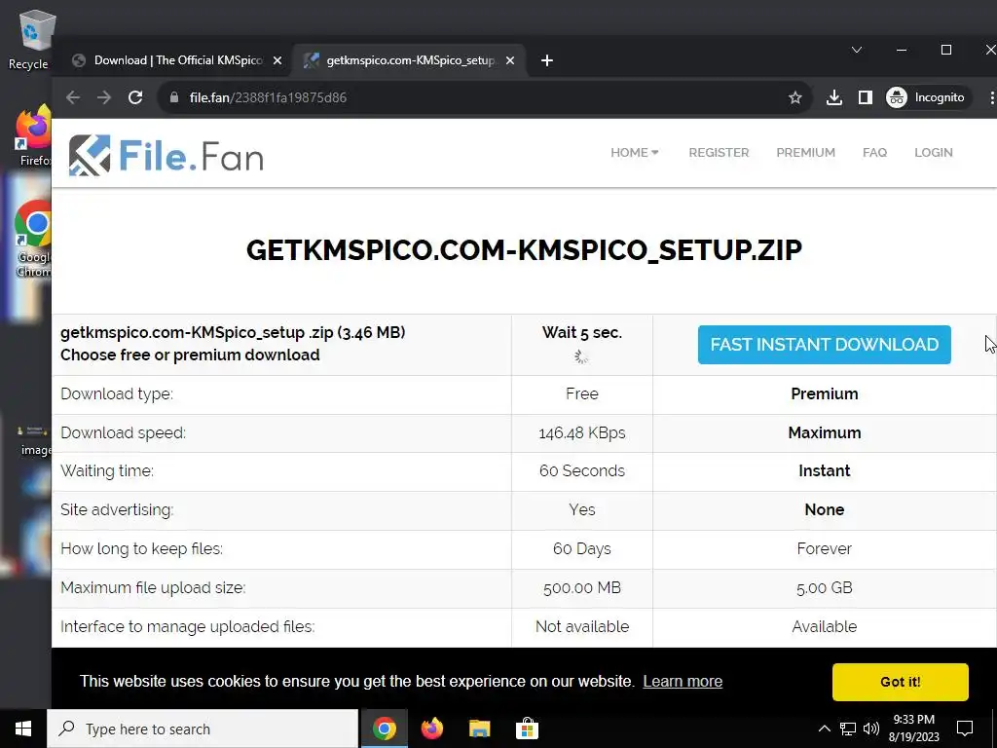Open Chrome from the taskbar
Image resolution: width=997 pixels, height=748 pixels.
tap(384, 729)
